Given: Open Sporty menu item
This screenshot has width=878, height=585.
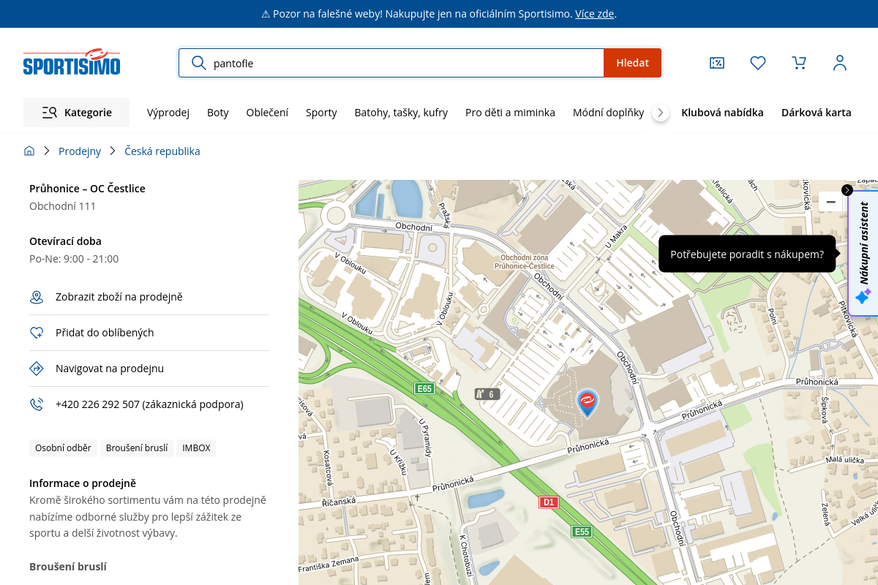Looking at the screenshot, I should click(x=321, y=113).
